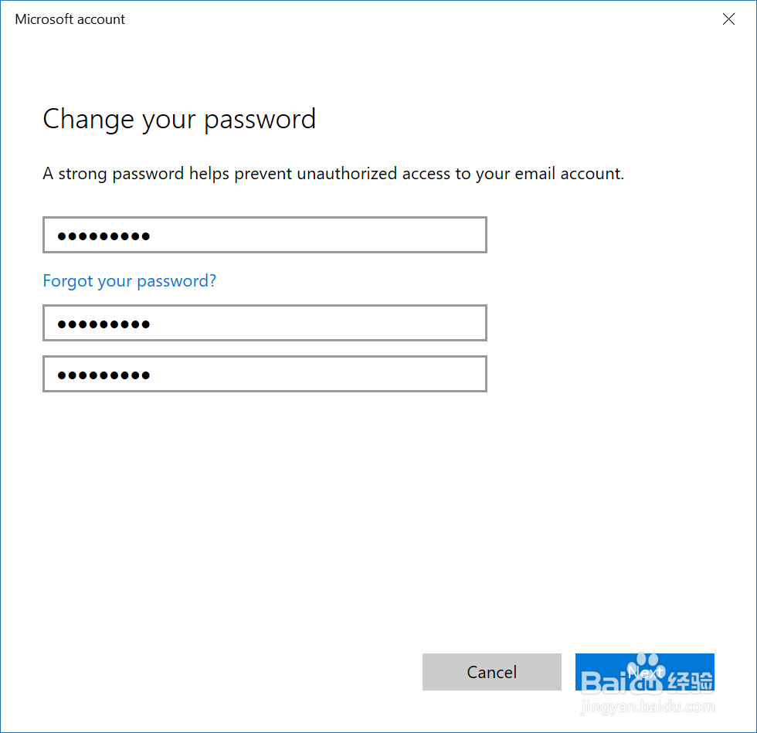Focus the middle new password field
757x733 pixels.
[264, 323]
